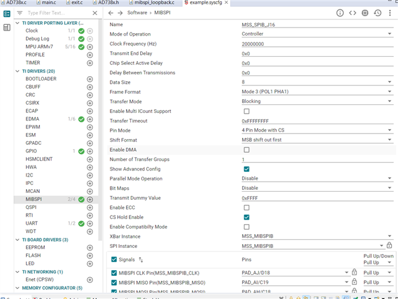This screenshot has height=299, width=398.
Task: Add a UART instance
Action: 90,224
